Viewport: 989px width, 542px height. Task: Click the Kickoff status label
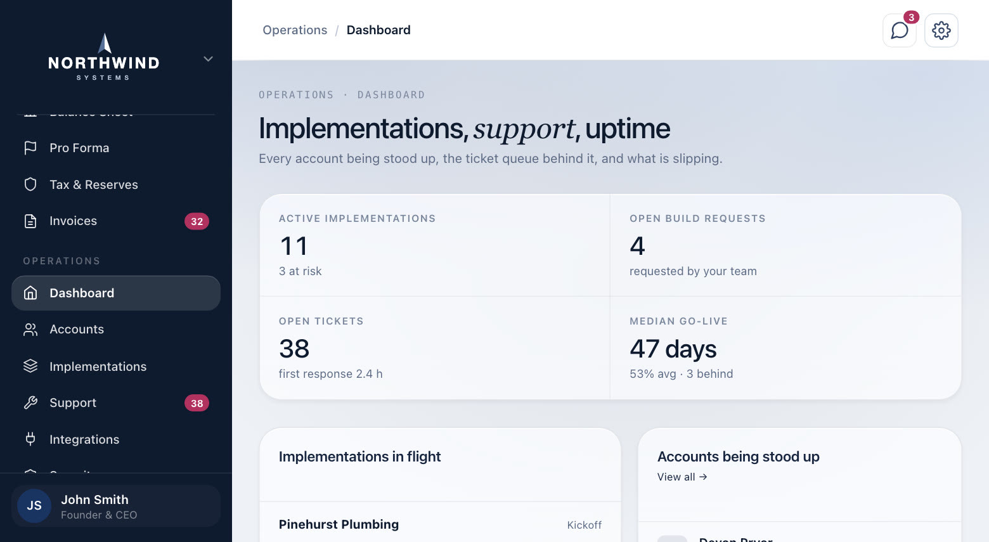pos(585,525)
